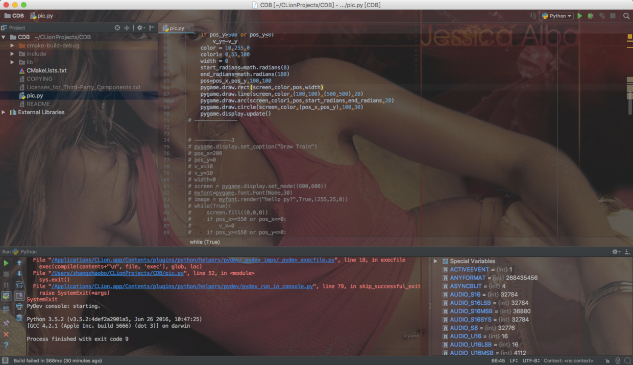Open Run panel gear settings

[616, 252]
